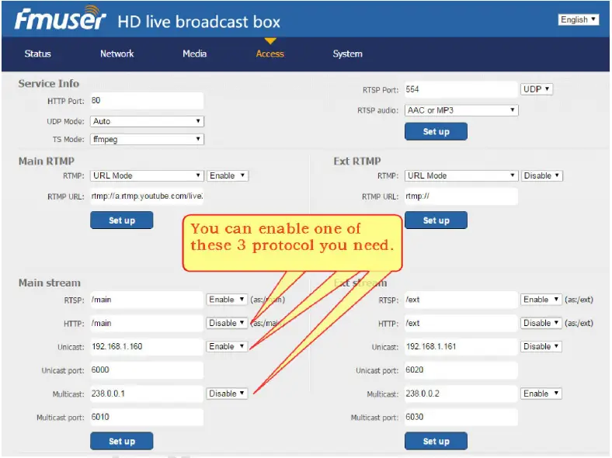This screenshot has width=612, height=458.
Task: Click the "Main stream" heading
Action: tap(50, 283)
